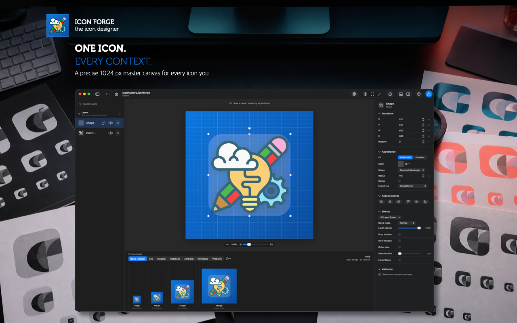Toggle the left sidebar panel icon
Viewport: 517px width, 323px height.
(x=97, y=94)
